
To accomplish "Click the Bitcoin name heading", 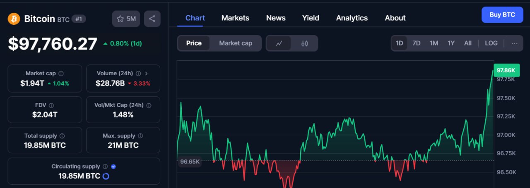I will click(x=40, y=19).
